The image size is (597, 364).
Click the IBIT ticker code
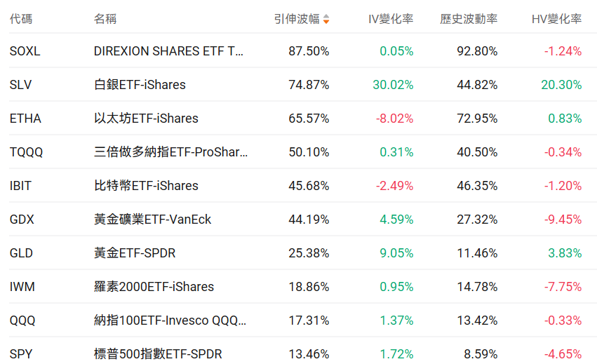click(x=21, y=186)
